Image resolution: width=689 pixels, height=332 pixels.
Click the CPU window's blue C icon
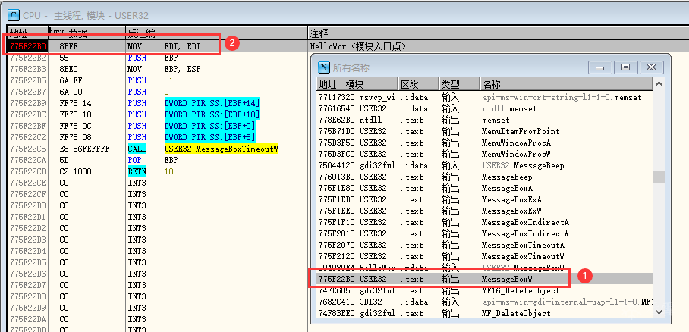(x=14, y=15)
